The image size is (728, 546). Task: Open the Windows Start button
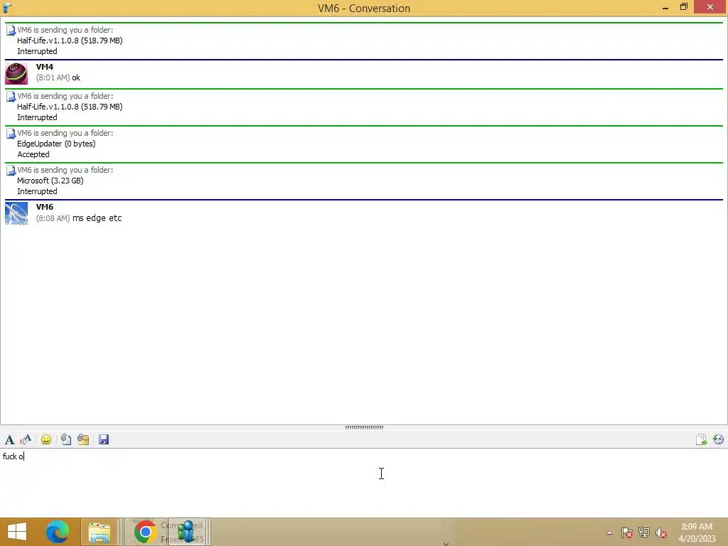(x=17, y=532)
